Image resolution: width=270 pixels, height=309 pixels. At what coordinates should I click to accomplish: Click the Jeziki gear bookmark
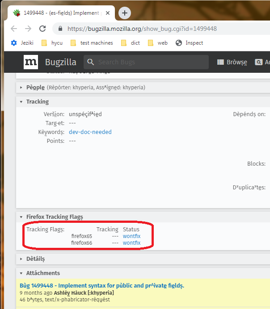pos(22,43)
